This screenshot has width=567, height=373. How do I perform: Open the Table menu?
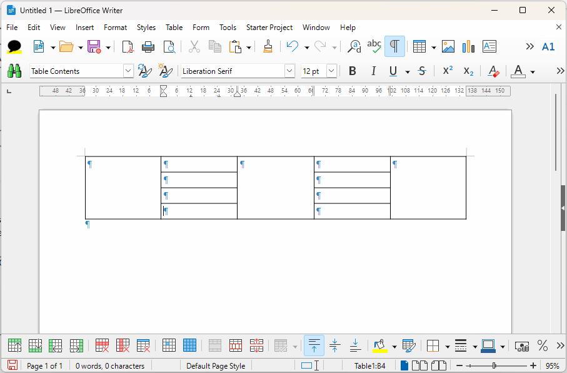pos(174,28)
